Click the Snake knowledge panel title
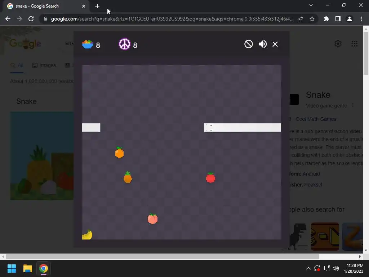Screen dimensions: 369x277 pyautogui.click(x=318, y=95)
